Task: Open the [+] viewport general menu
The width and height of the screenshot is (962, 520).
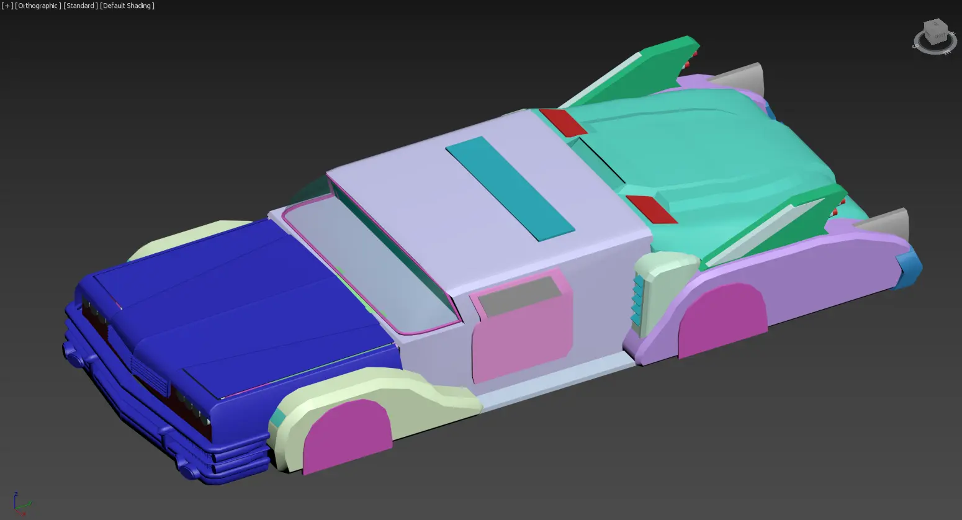Action: (x=7, y=6)
